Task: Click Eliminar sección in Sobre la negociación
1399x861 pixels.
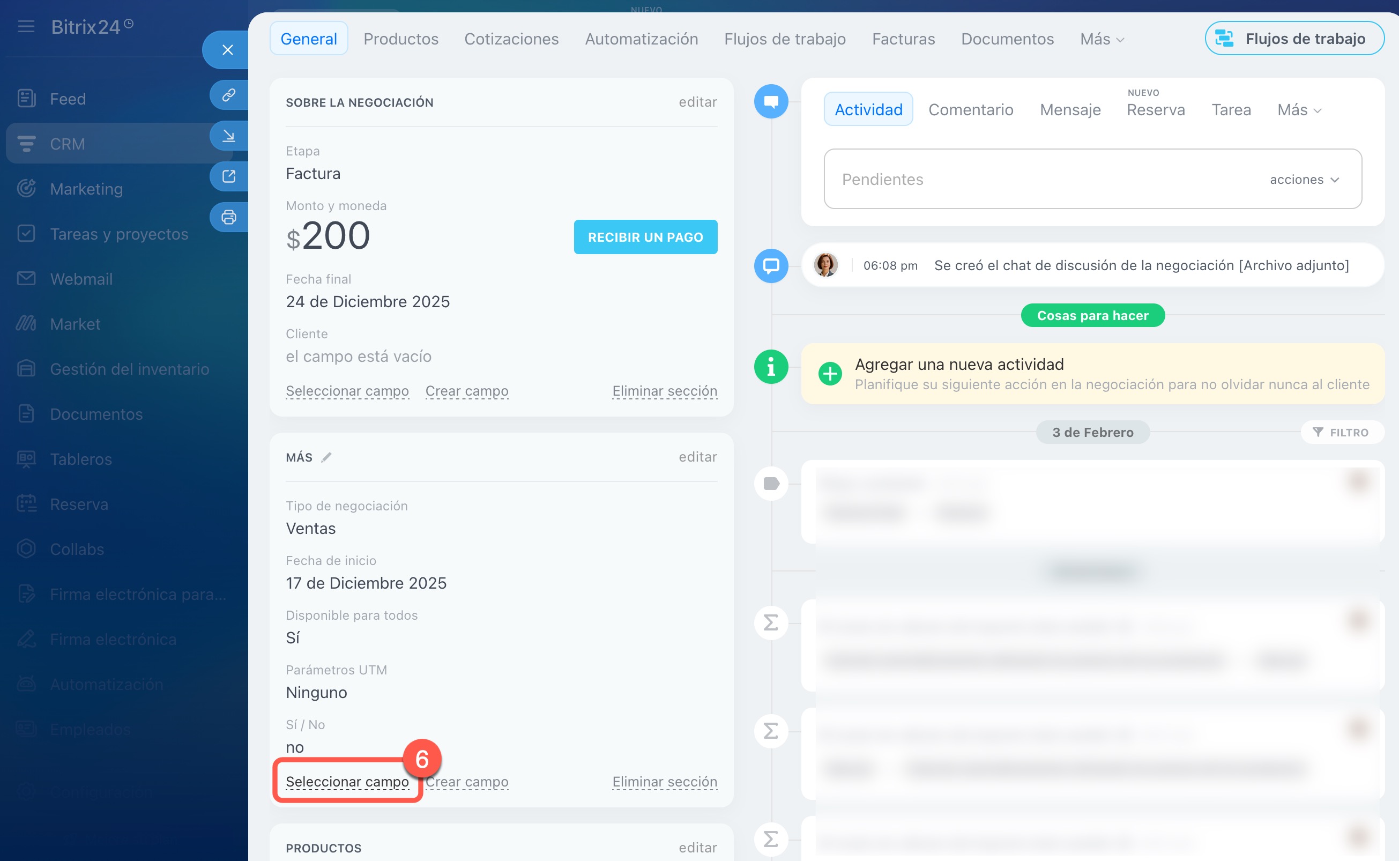Action: (x=664, y=391)
